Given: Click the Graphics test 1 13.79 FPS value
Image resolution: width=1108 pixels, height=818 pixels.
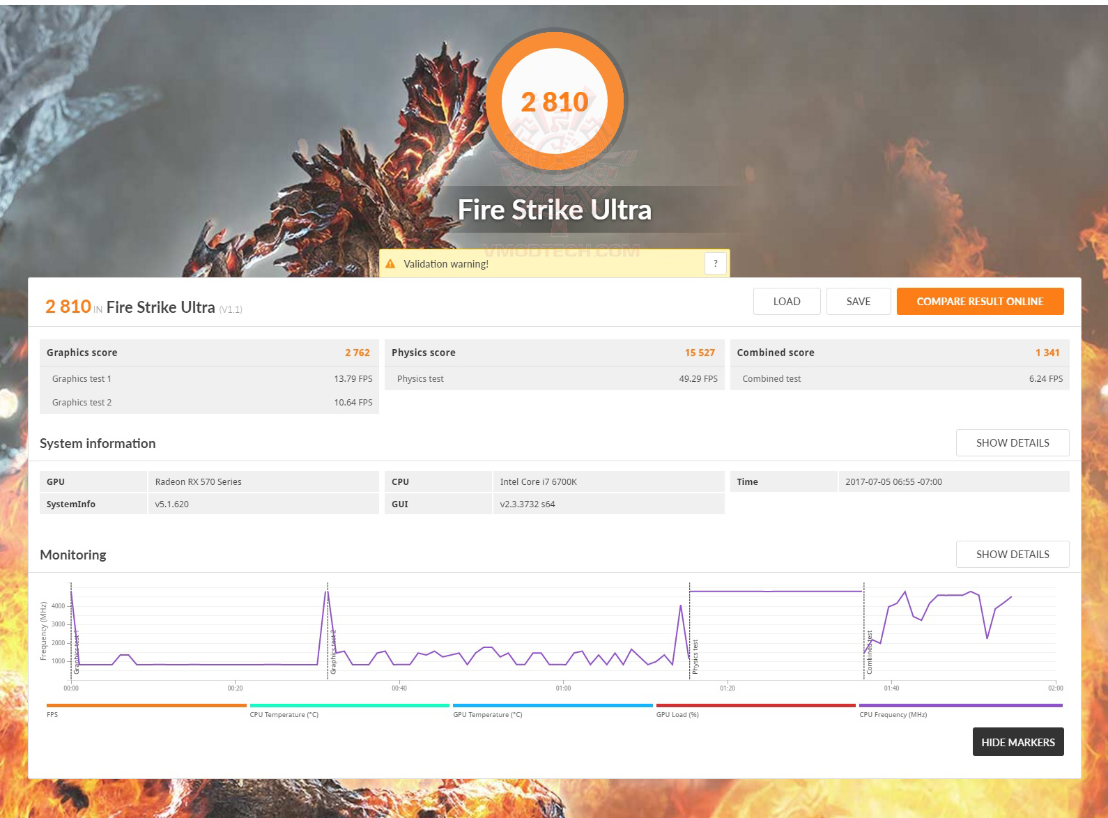Looking at the screenshot, I should tap(353, 379).
